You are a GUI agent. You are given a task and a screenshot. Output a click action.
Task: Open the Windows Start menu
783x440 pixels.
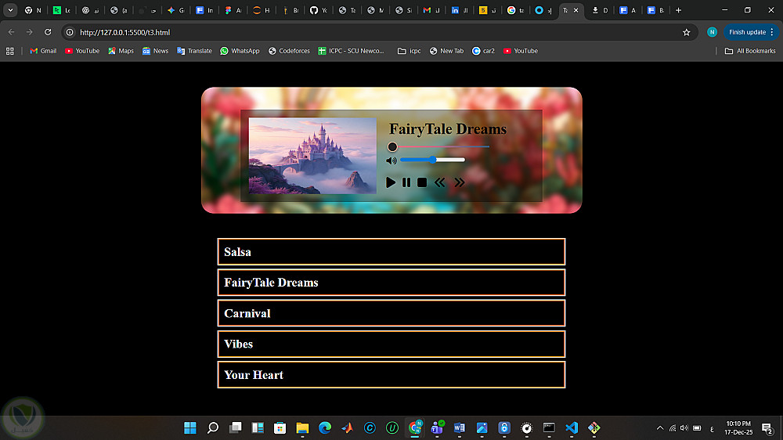190,427
